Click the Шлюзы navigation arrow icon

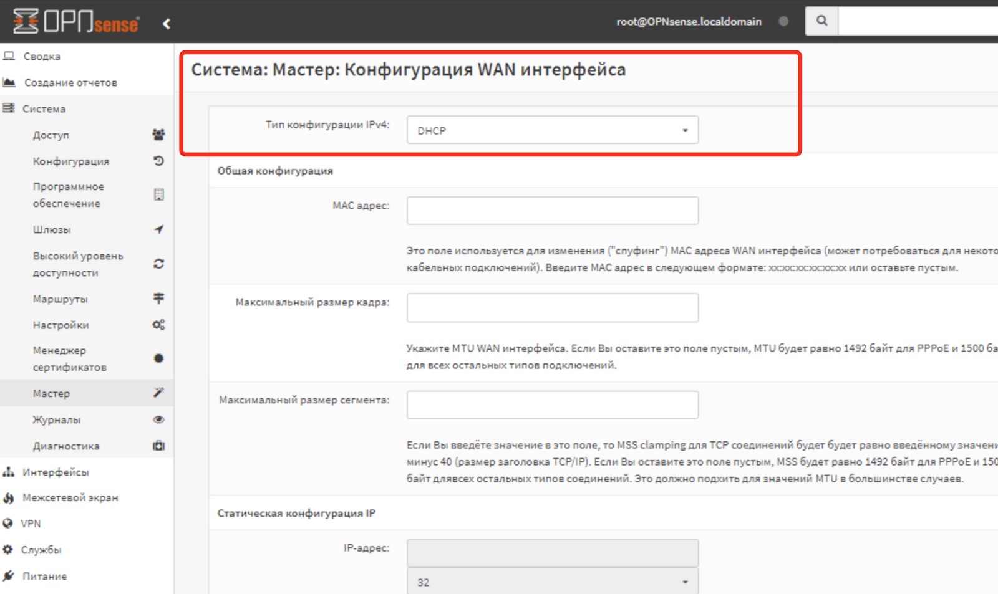tap(159, 229)
